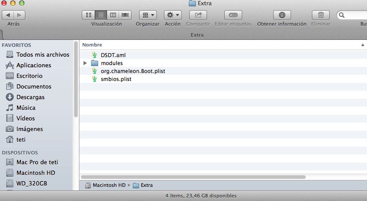Screen dimensions: 367x201
Task: Click the DSDT.aml file icon
Action: tap(95, 55)
